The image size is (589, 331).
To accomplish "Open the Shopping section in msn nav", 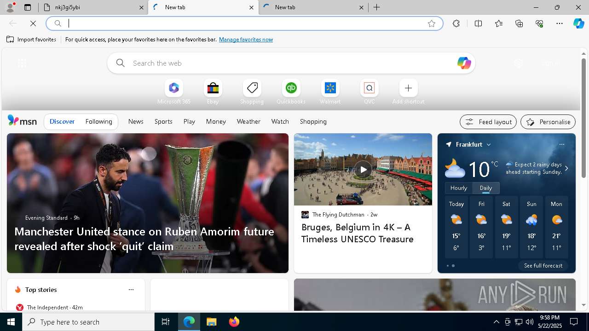I will tap(313, 121).
